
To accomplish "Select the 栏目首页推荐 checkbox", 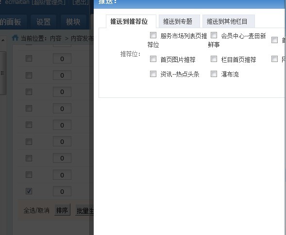I will coord(214,59).
